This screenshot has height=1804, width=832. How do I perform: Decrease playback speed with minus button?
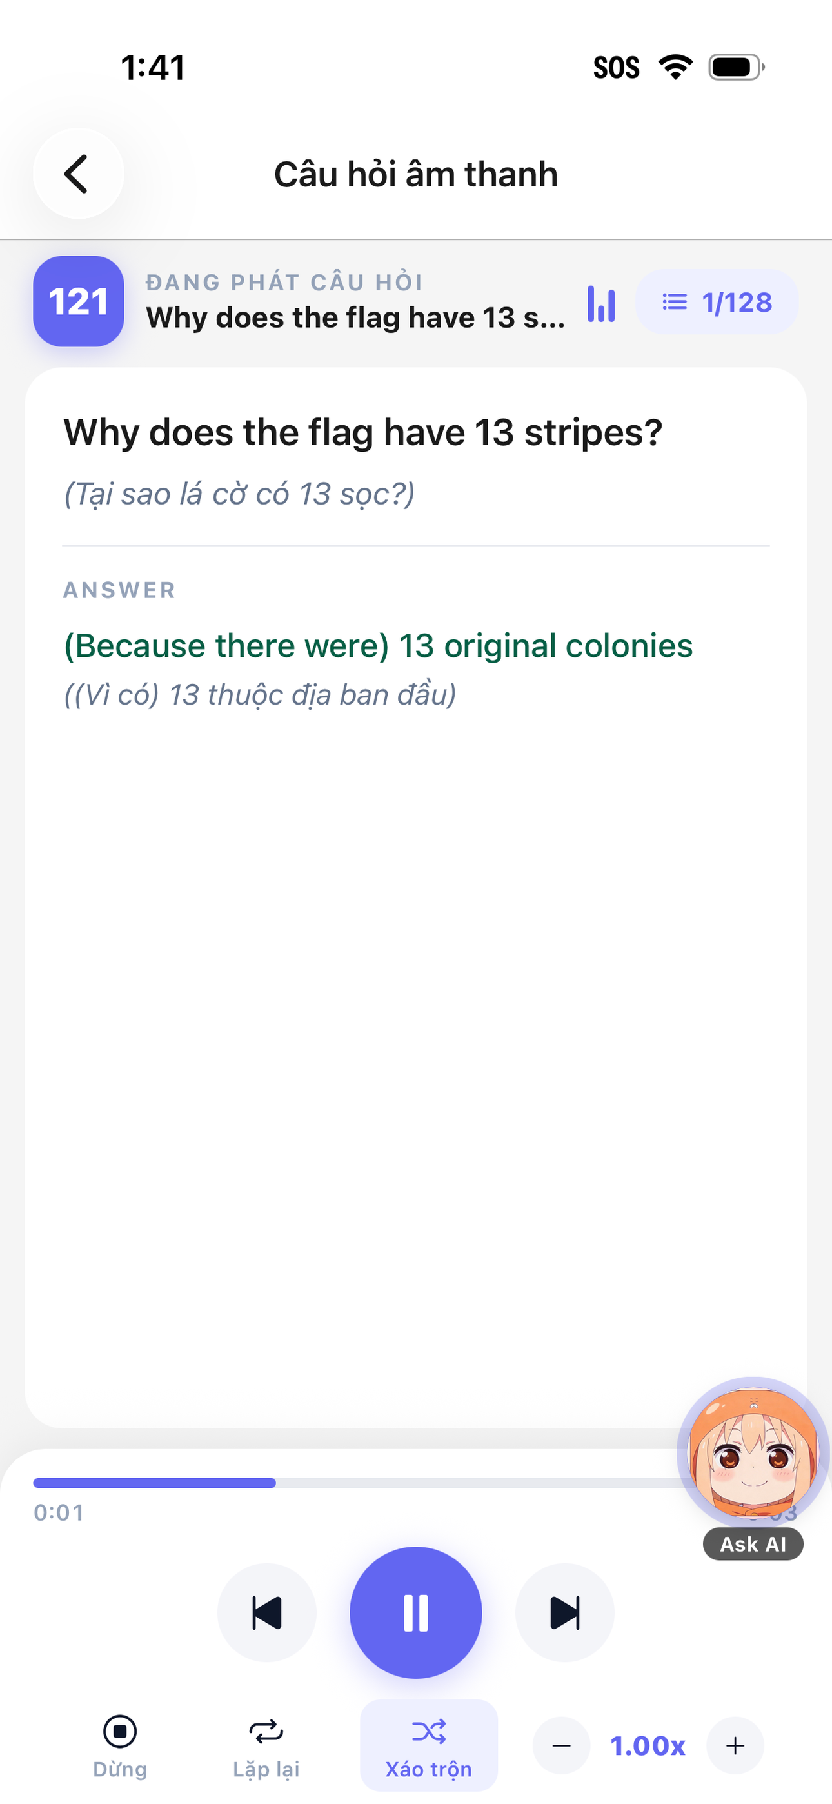[x=562, y=1746]
